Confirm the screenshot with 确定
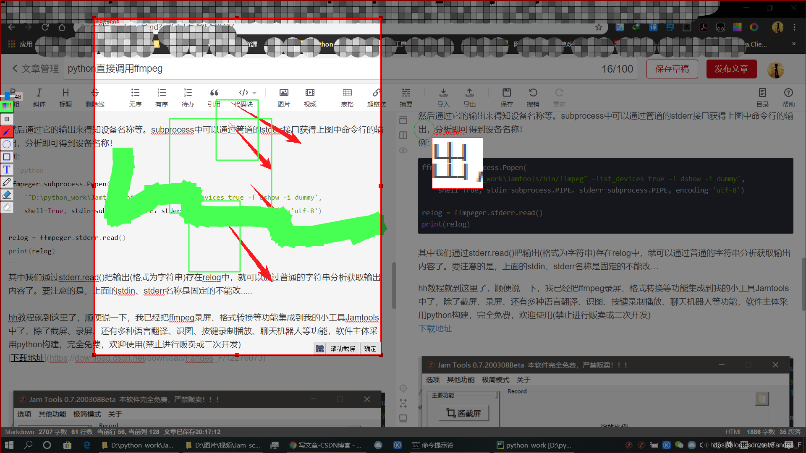The height and width of the screenshot is (453, 806). click(x=370, y=349)
